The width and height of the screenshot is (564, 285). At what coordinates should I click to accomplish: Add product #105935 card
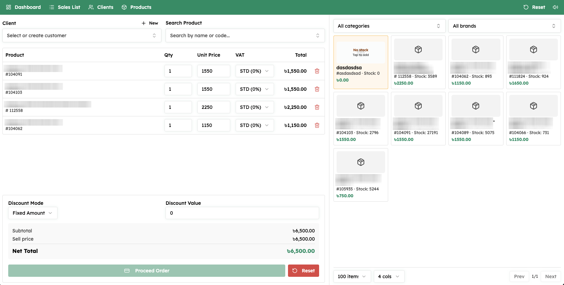click(x=361, y=175)
